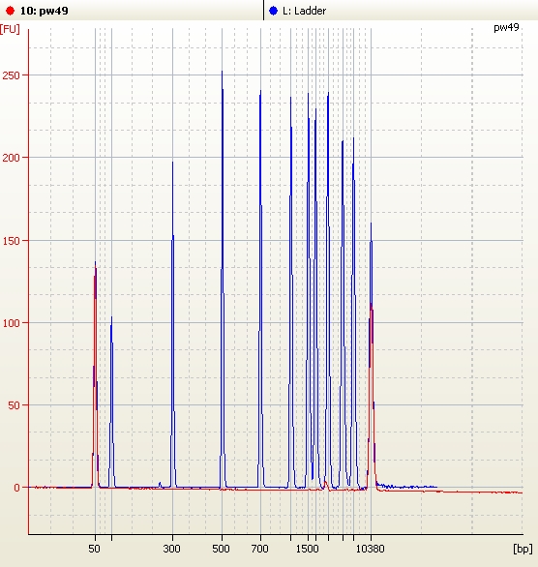Screen dimensions: 538x567
Task: Click the 0 tick on the FU axis
Action: [x=16, y=488]
